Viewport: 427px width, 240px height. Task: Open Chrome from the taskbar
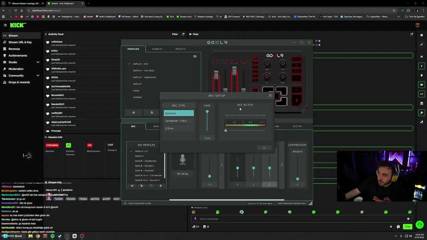tap(38, 236)
